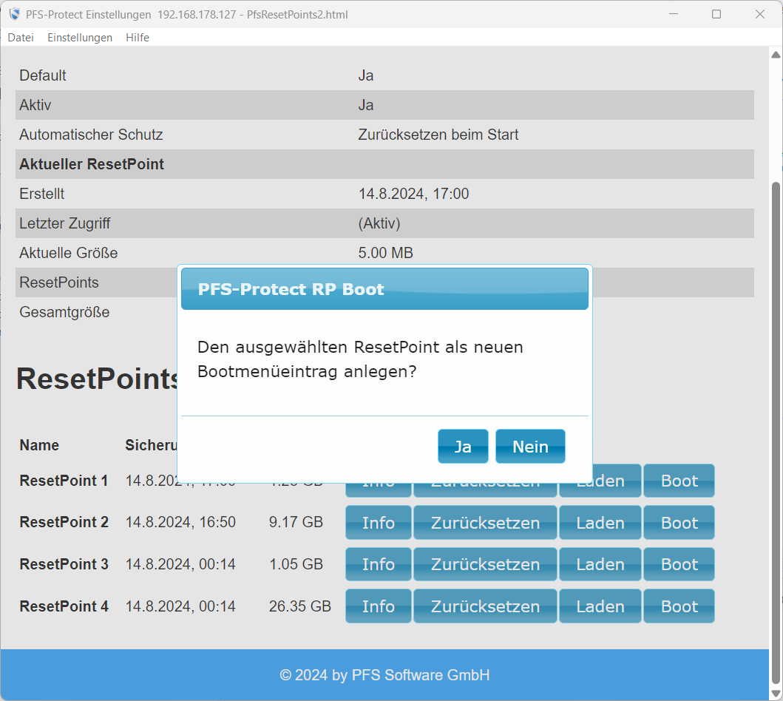Open the Datei menu
Image resolution: width=783 pixels, height=701 pixels.
(21, 38)
